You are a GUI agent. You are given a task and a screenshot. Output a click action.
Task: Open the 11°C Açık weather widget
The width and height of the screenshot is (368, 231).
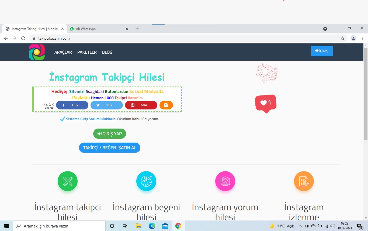pos(282,226)
